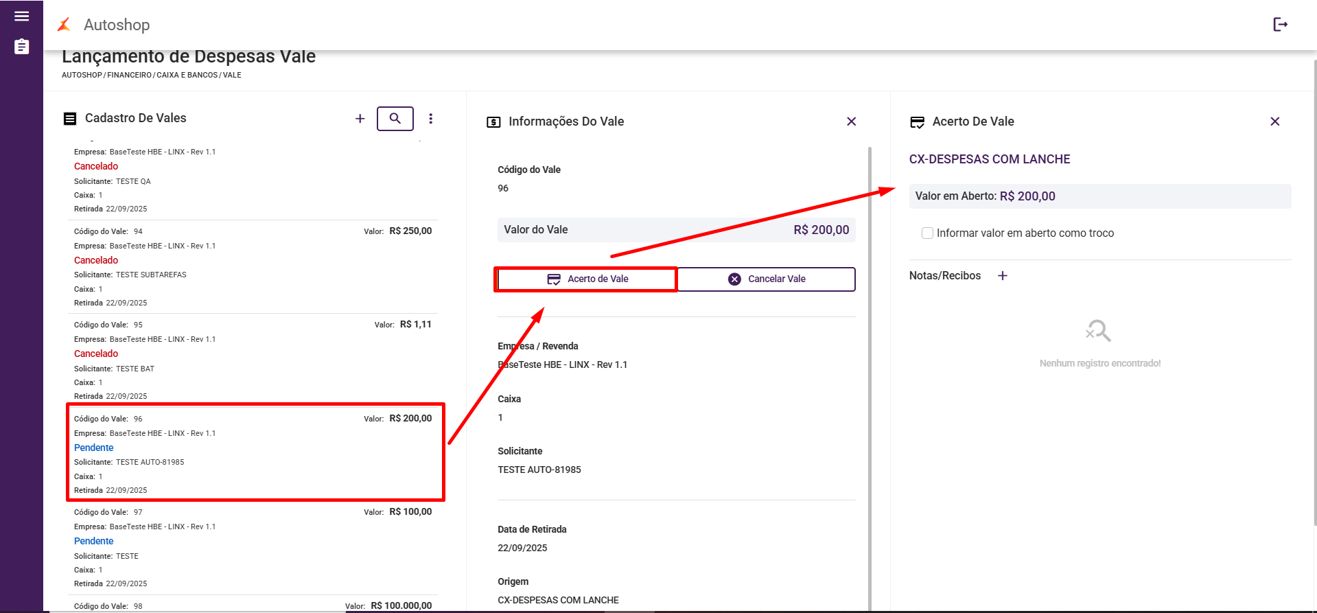Click the Autoshop logo icon

[x=65, y=25]
